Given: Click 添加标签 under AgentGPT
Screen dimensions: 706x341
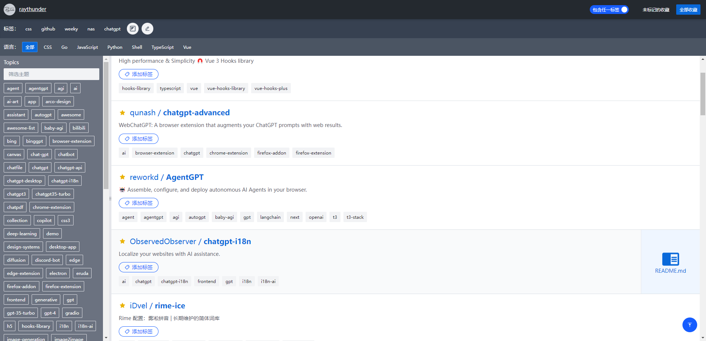Looking at the screenshot, I should [139, 203].
